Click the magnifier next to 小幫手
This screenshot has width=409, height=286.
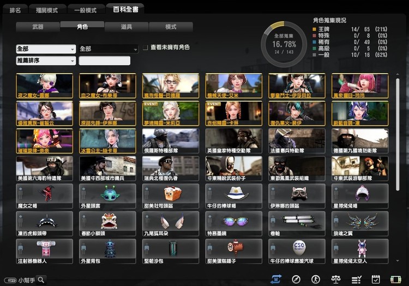(x=40, y=279)
